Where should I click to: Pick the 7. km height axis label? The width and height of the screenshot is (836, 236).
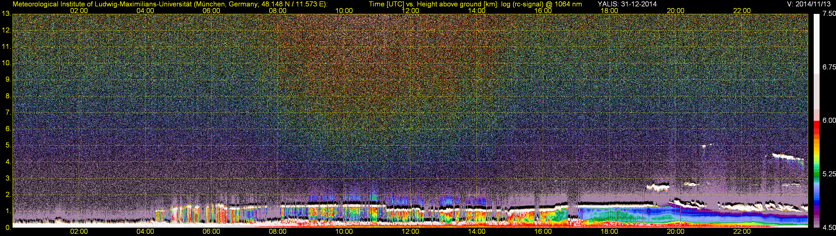[8, 112]
